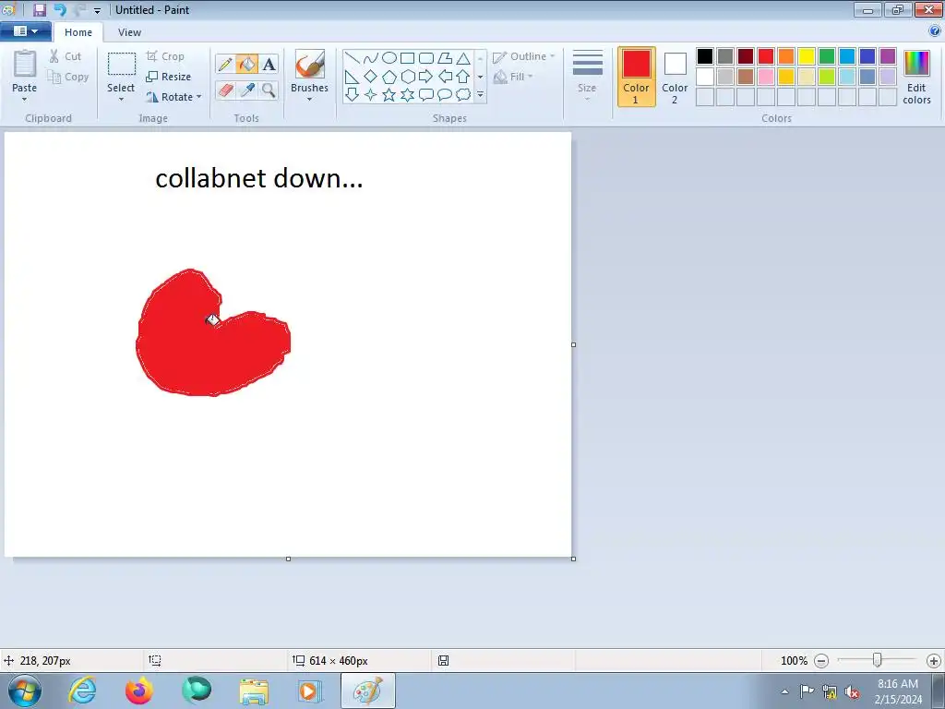
Task: Select the Text tool
Action: click(x=269, y=64)
